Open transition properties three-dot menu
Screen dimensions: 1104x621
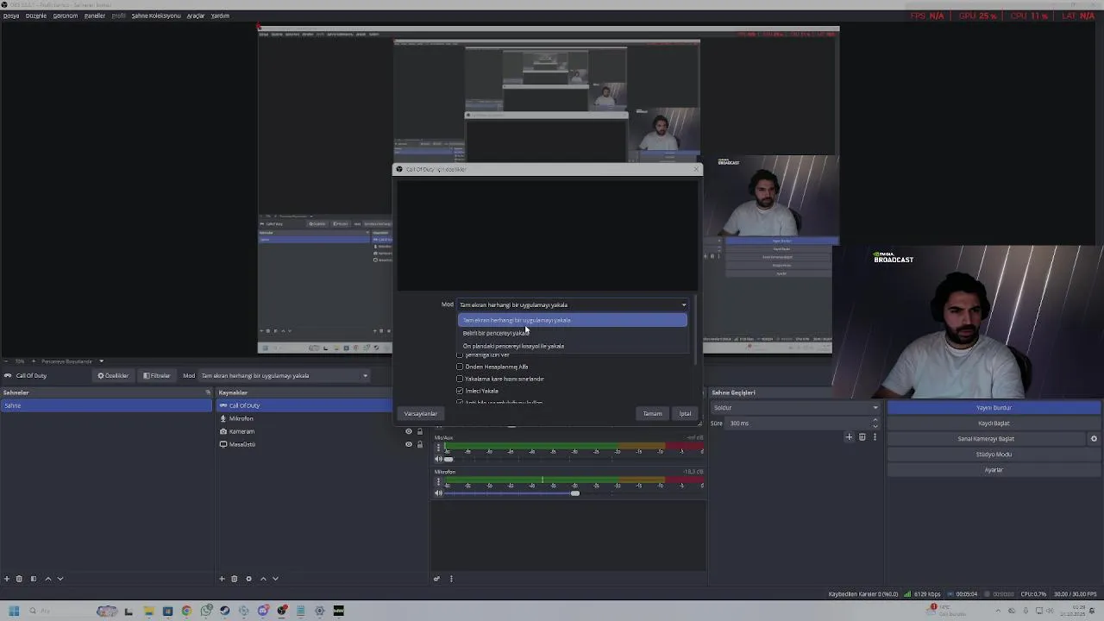pyautogui.click(x=875, y=437)
